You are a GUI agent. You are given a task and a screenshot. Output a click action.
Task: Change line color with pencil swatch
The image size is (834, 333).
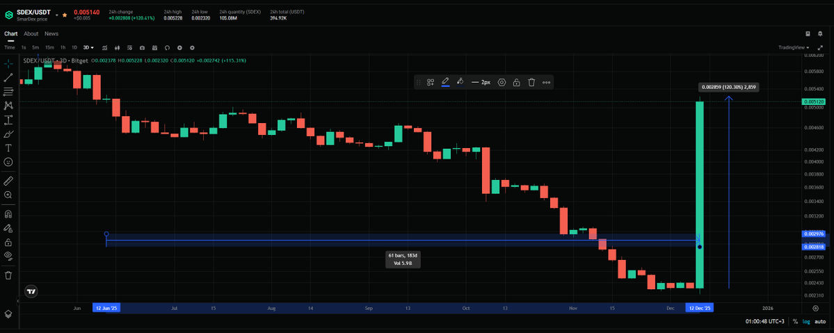coord(446,82)
